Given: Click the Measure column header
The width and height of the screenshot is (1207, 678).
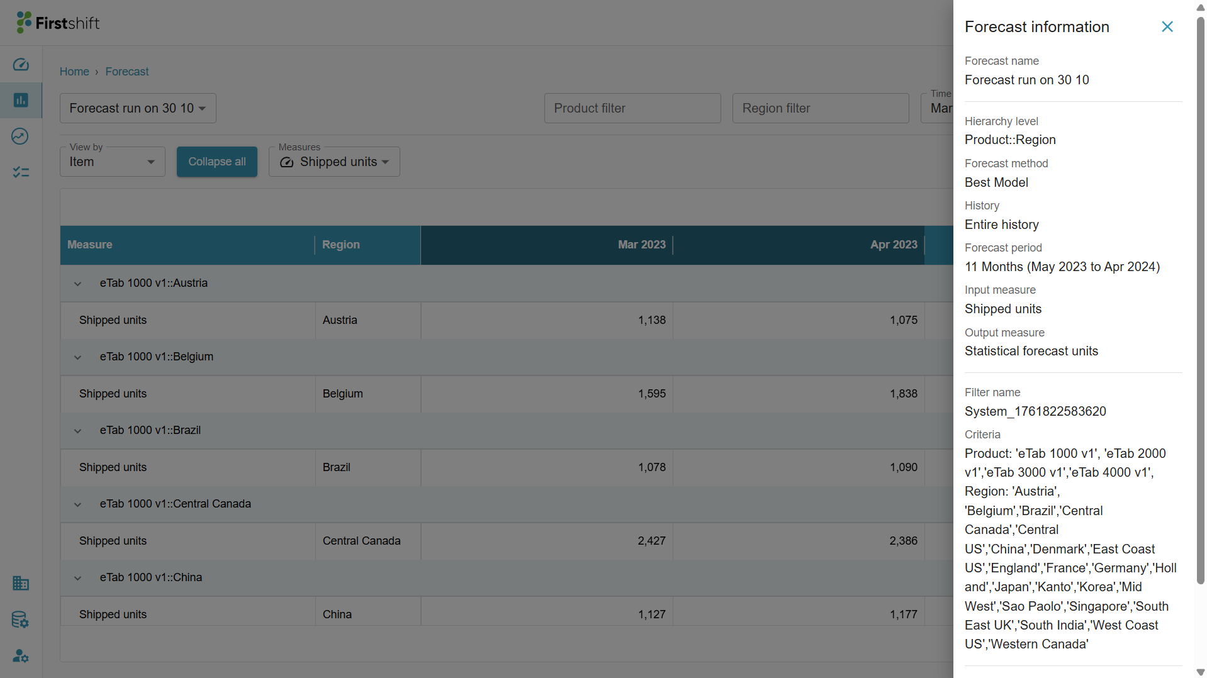Looking at the screenshot, I should [188, 245].
